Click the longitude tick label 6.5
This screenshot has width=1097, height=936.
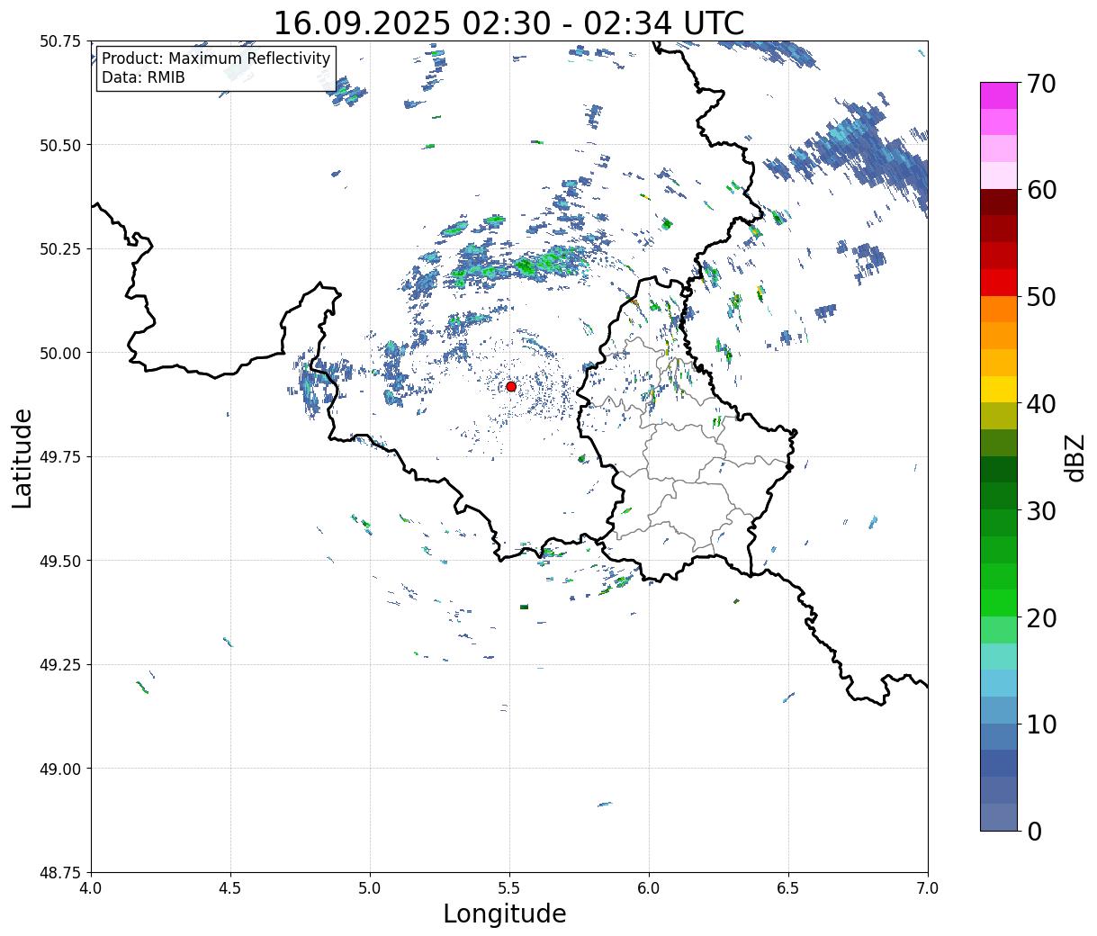click(788, 888)
